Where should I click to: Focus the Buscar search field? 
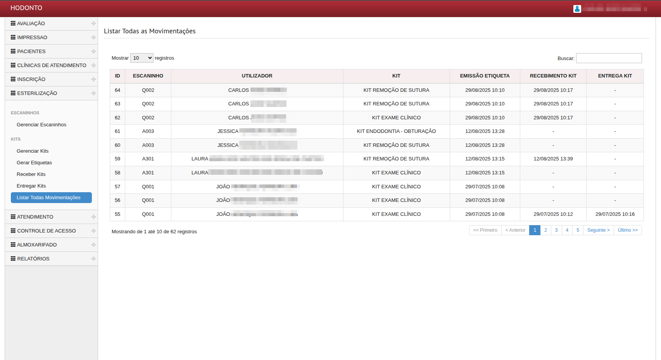[609, 58]
